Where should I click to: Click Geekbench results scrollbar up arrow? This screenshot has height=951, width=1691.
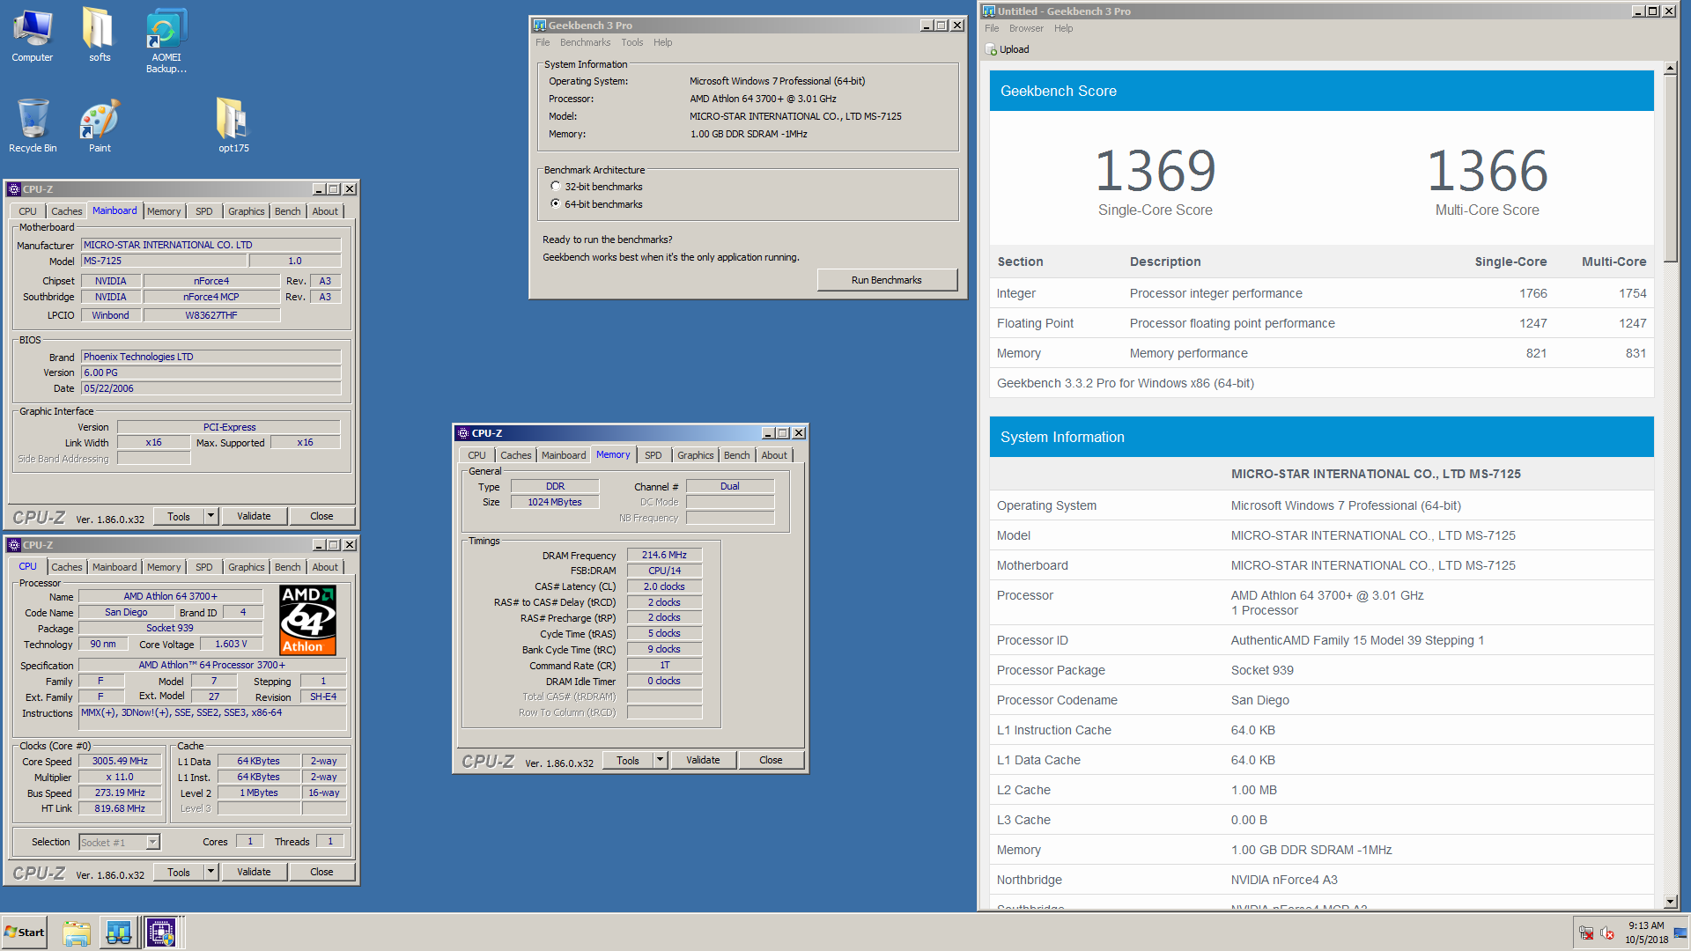(1670, 68)
